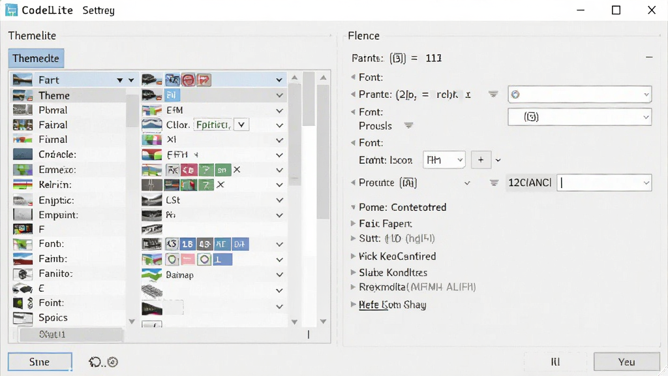Click the outer list scrollbar down arrow
This screenshot has height=376, width=668.
click(324, 321)
